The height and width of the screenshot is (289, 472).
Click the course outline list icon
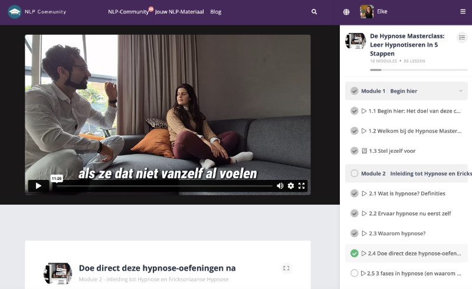462,37
